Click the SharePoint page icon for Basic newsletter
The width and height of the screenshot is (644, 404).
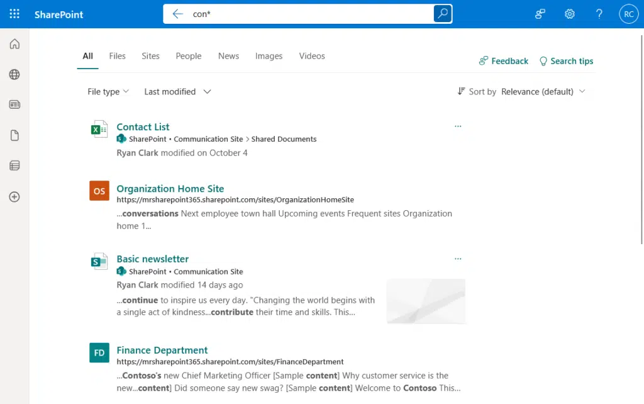[99, 261]
